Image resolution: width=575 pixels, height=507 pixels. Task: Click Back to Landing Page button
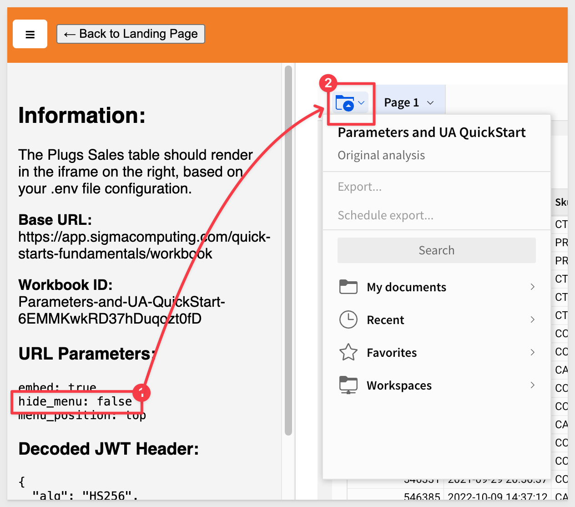coord(131,34)
